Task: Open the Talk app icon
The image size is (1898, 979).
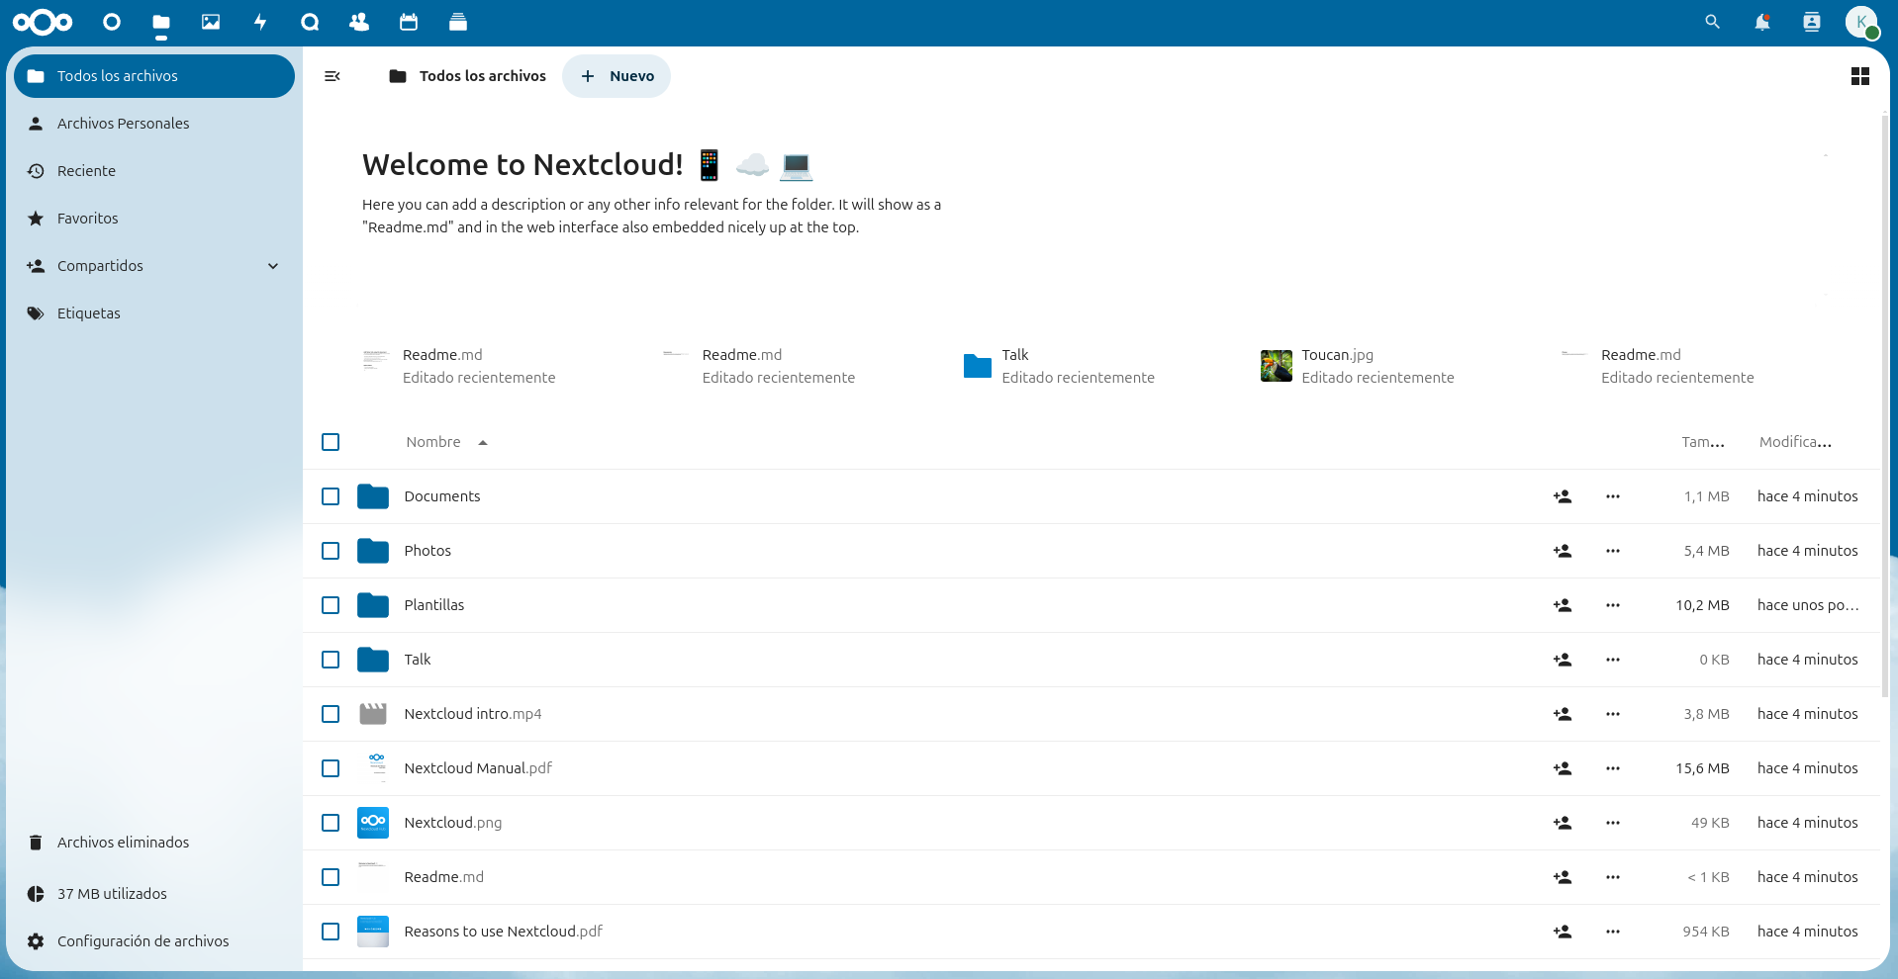Action: (310, 22)
